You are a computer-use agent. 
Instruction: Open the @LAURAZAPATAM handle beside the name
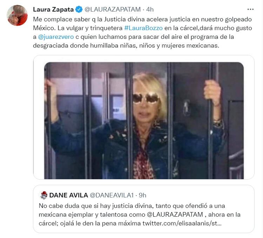tap(113, 9)
